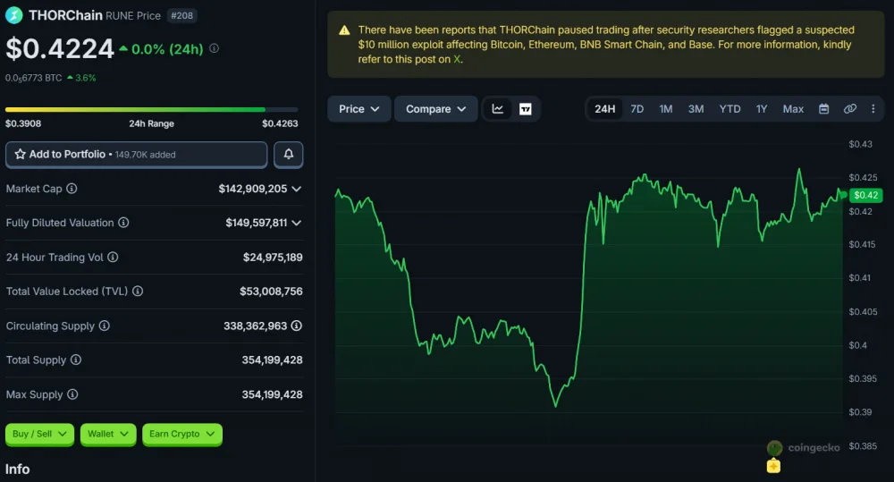Switch to line chart view icon
Viewport: 894px width, 482px height.
point(498,109)
